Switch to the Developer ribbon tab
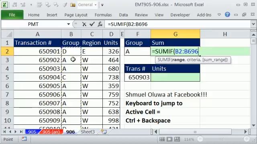 click(x=180, y=15)
